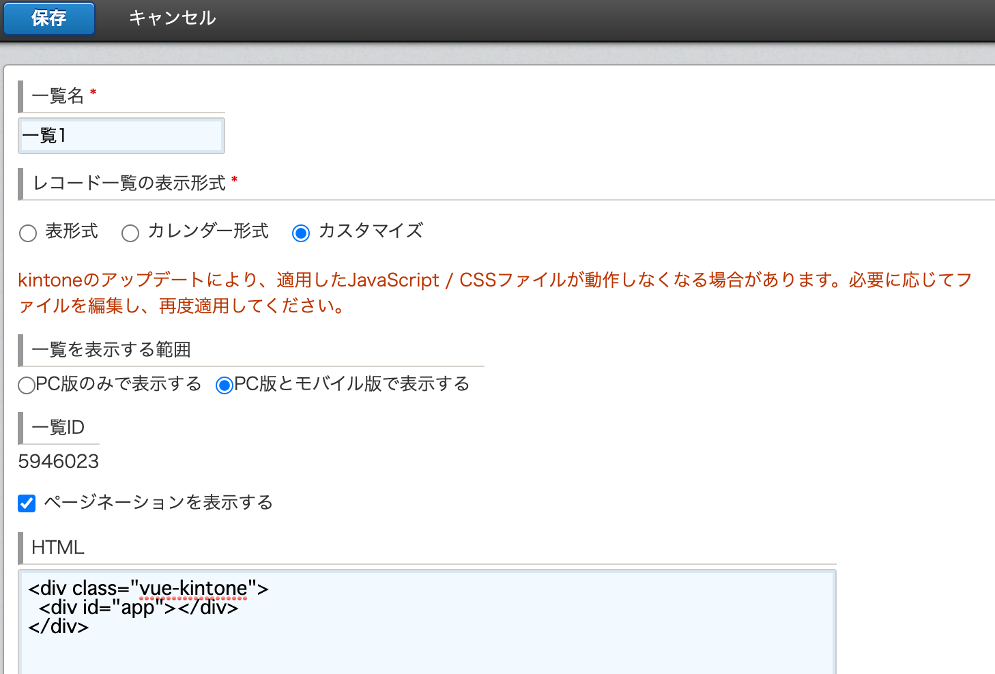The height and width of the screenshot is (674, 995).
Task: Choose PC版とモバイル版で表示する option
Action: point(225,385)
